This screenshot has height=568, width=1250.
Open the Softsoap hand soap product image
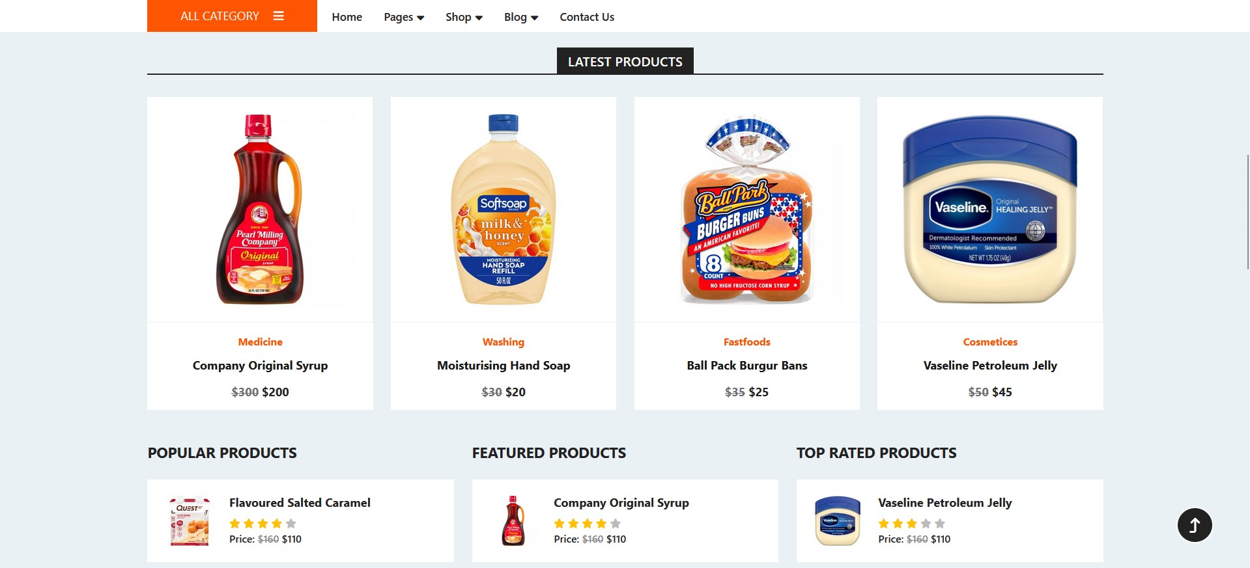click(503, 210)
